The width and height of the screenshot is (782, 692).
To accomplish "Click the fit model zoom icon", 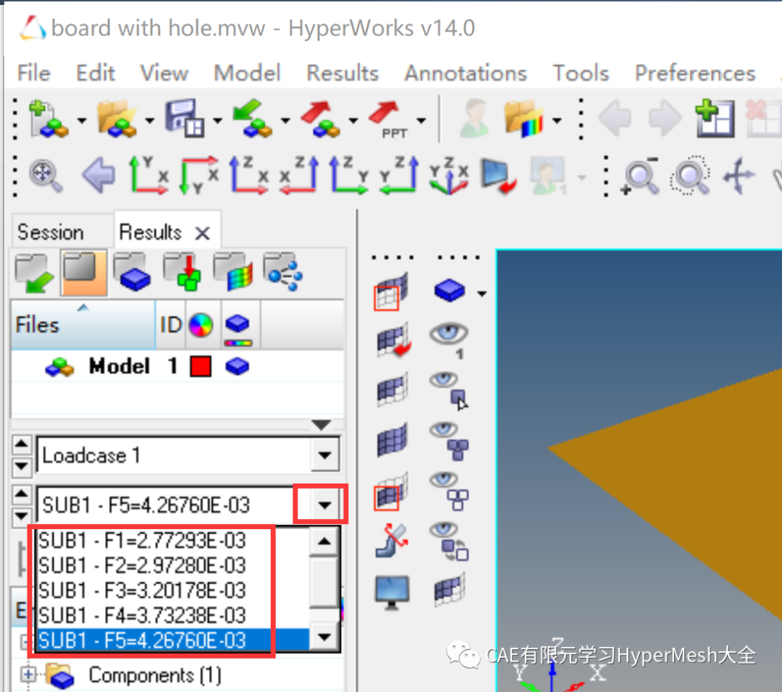I will tap(46, 176).
